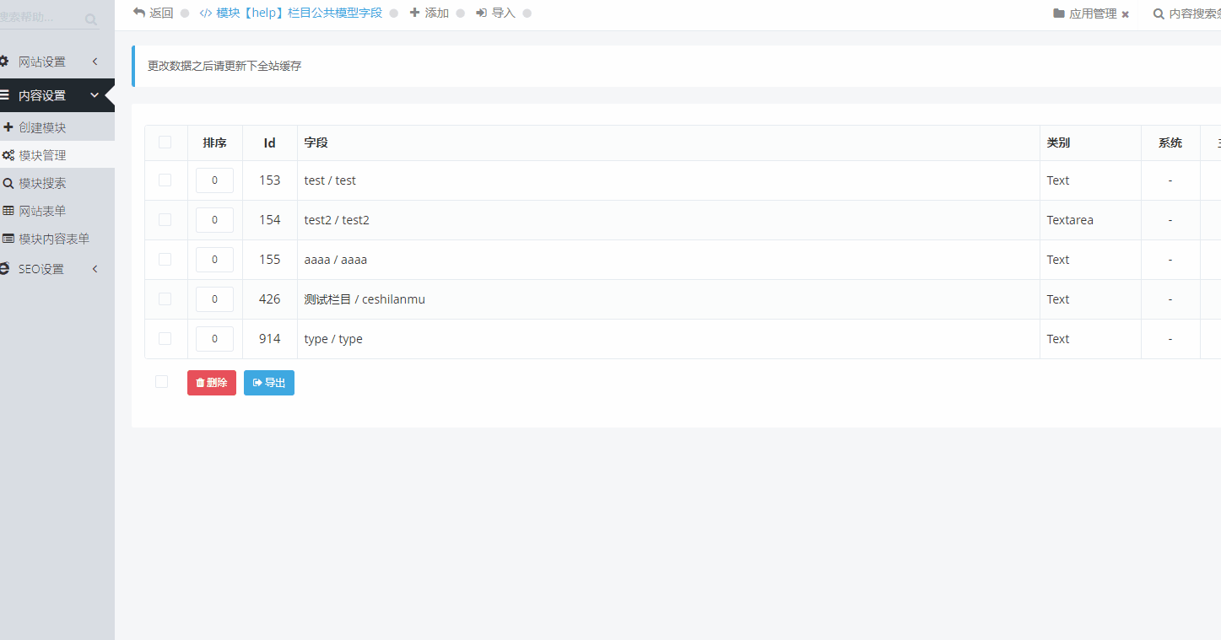Click the gray dot after 添加
1221x640 pixels.
(460, 13)
